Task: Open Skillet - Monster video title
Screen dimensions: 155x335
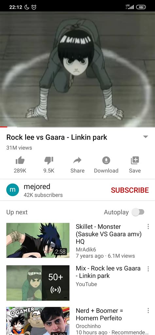Action: [109, 234]
